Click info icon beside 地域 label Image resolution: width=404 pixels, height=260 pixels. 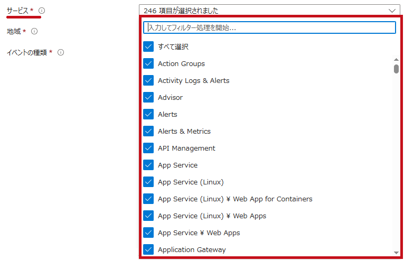click(x=34, y=32)
